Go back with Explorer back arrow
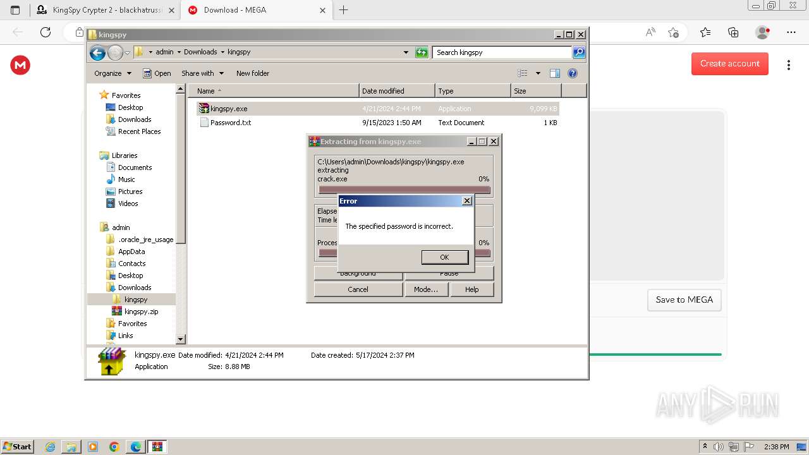Viewport: 809px width, 455px height. click(97, 52)
